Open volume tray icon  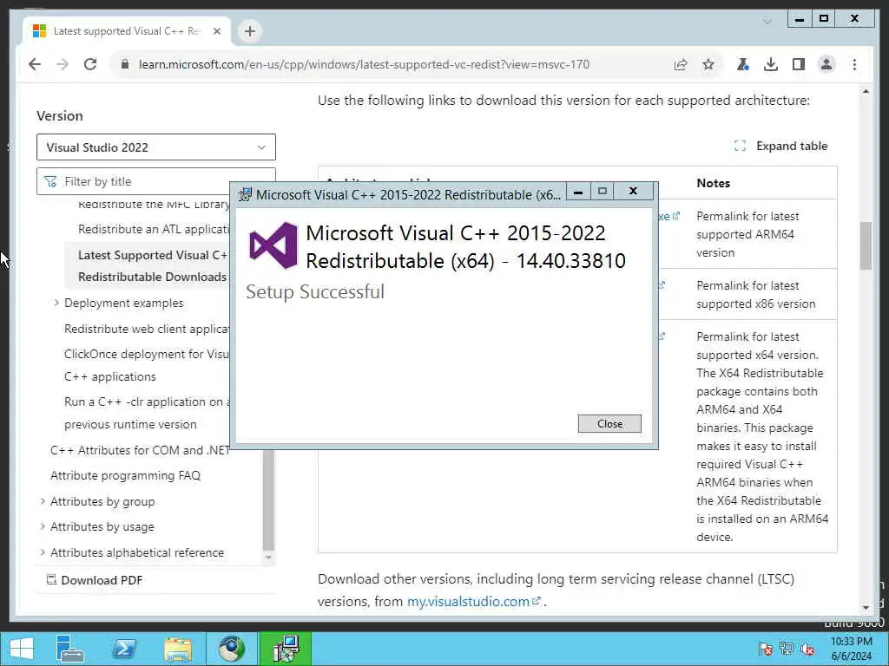tap(807, 649)
